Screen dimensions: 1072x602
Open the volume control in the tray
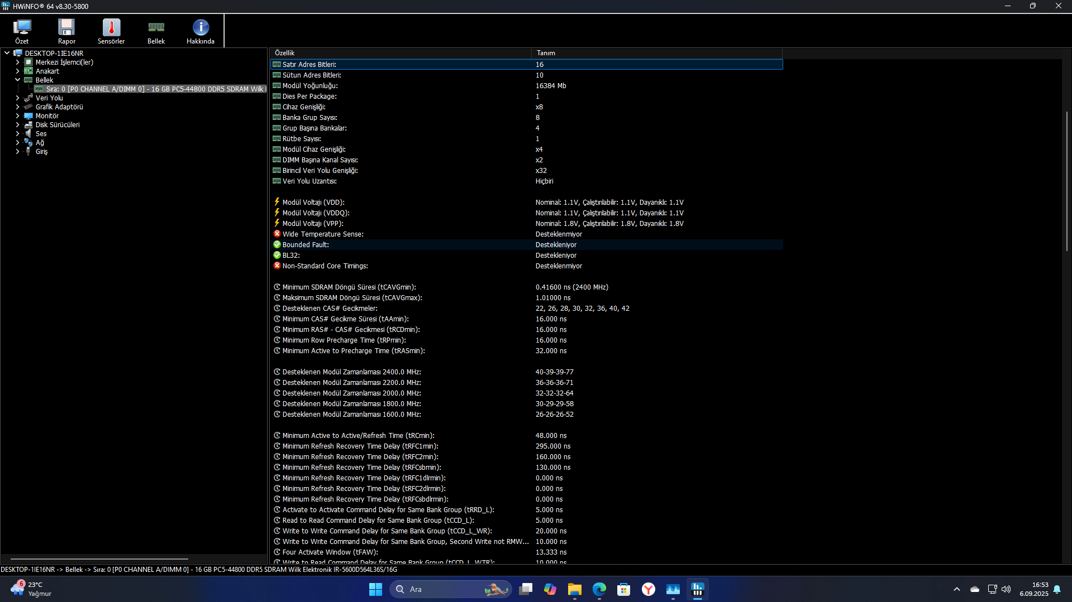point(1006,589)
